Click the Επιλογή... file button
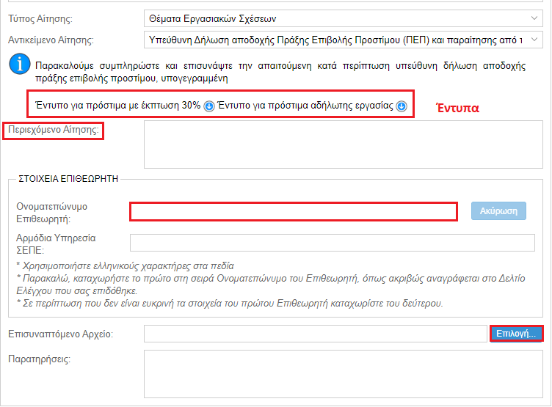The width and height of the screenshot is (552, 407). point(516,334)
